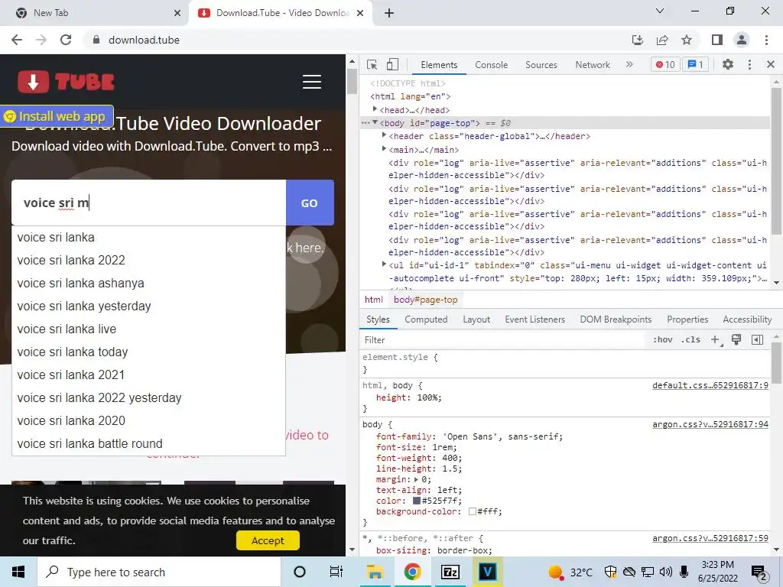Image resolution: width=783 pixels, height=587 pixels.
Task: Toggle the DevTools inspect element picker
Action: click(372, 65)
